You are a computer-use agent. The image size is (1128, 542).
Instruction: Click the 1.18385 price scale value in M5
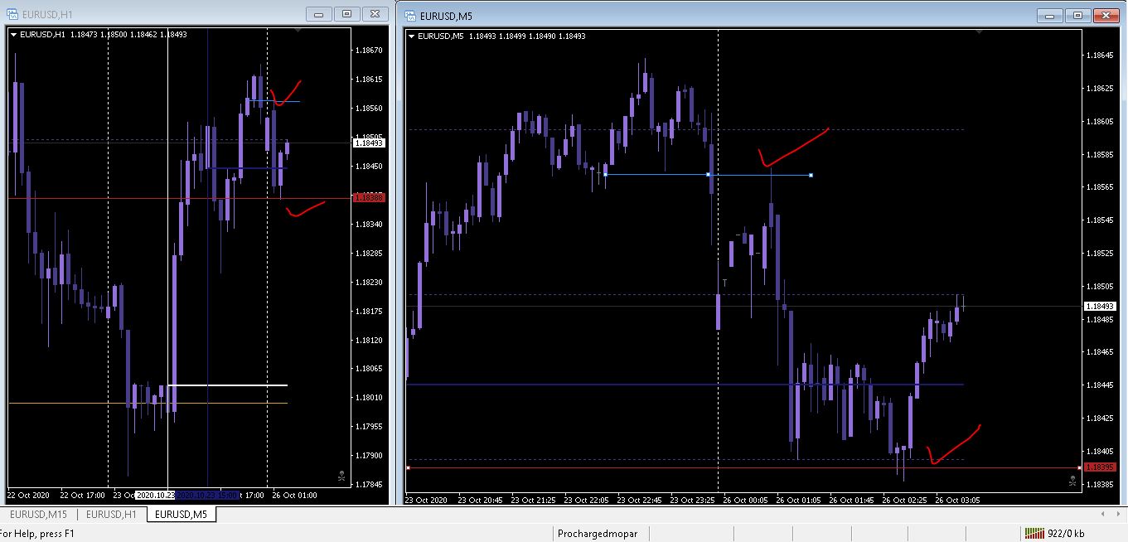[x=1100, y=484]
